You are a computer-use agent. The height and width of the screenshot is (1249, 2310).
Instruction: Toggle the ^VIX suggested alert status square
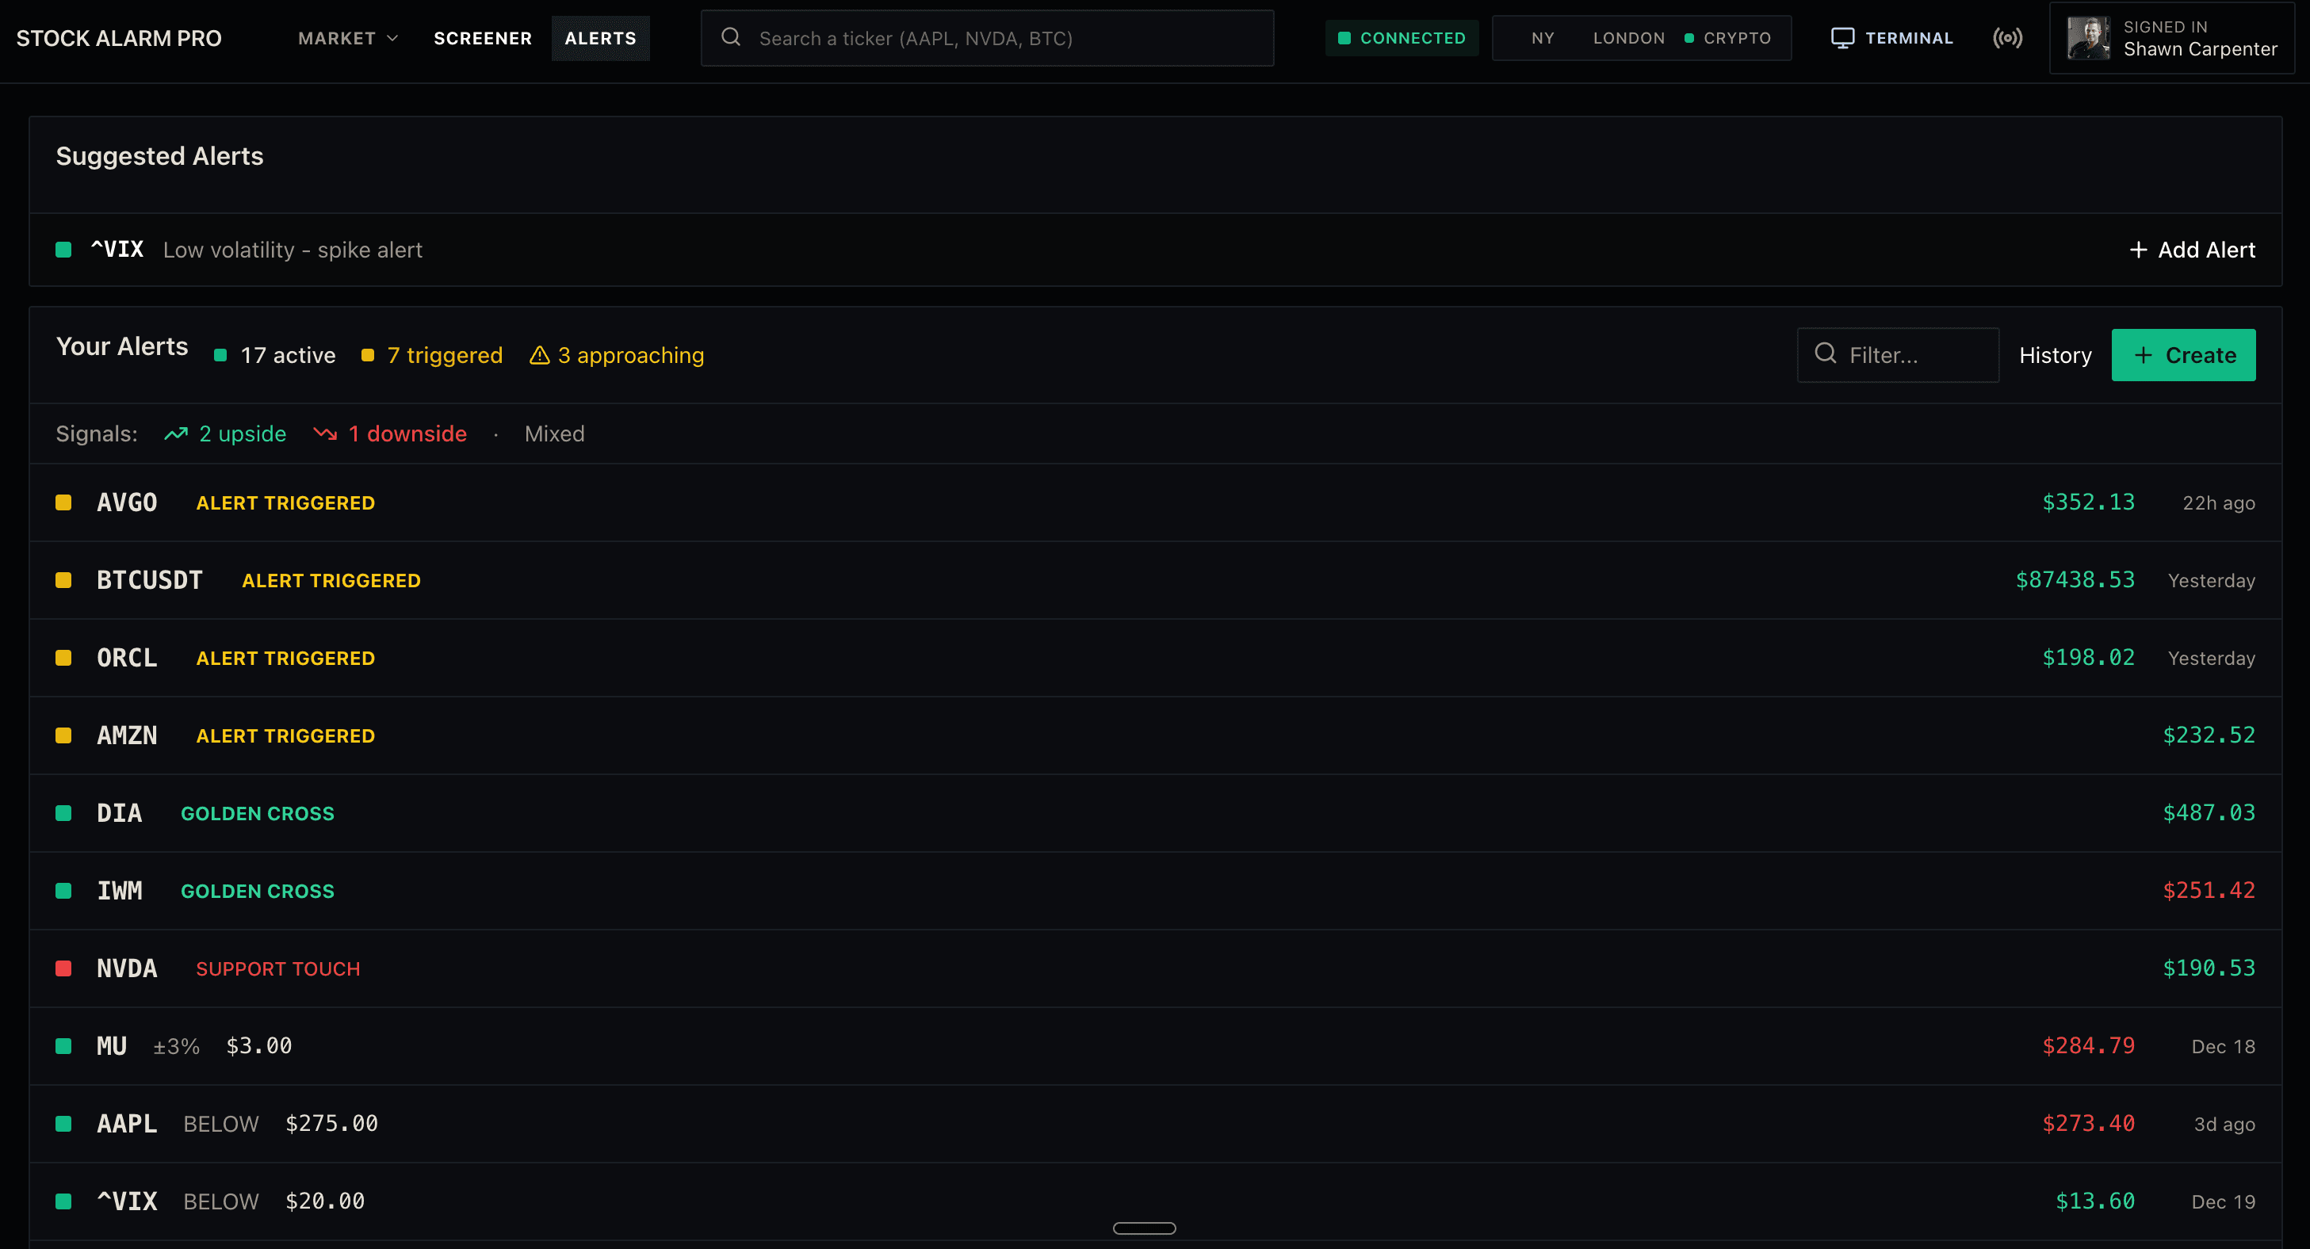click(63, 250)
